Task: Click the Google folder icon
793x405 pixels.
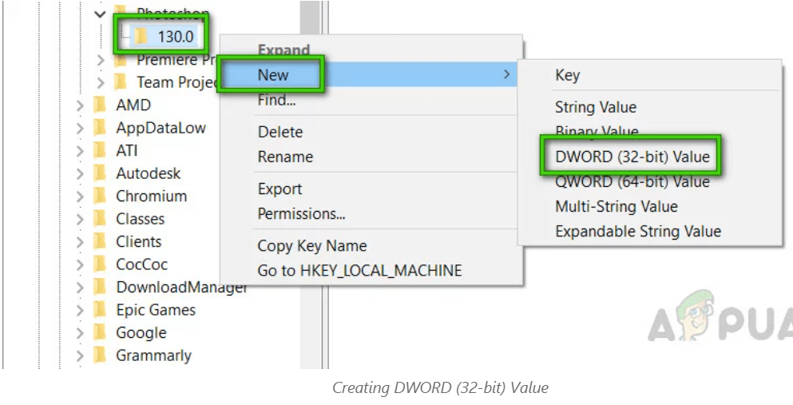Action: pyautogui.click(x=100, y=332)
